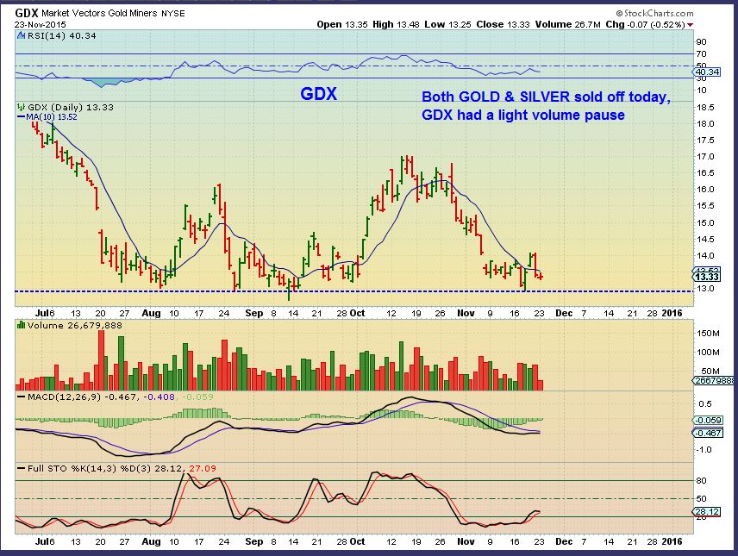Click the Full STO black line legend marker
The height and width of the screenshot is (556, 738).
(x=22, y=468)
